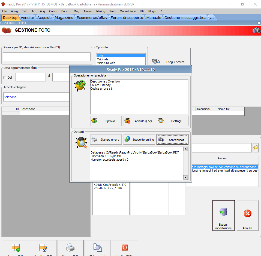
Task: Click the grid checkmark view toolbar icon
Action: (43, 248)
